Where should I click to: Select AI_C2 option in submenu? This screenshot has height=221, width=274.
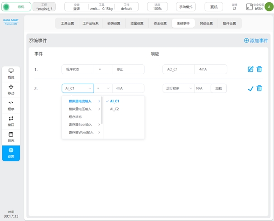click(x=115, y=109)
